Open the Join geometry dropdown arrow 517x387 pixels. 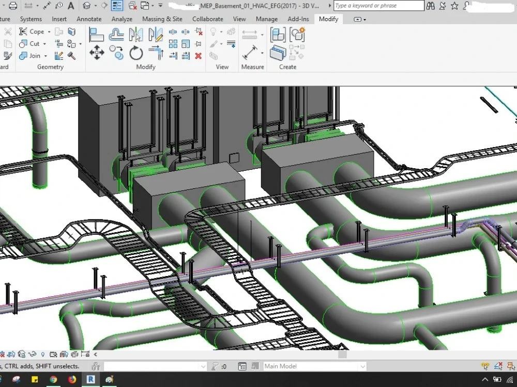pos(45,56)
